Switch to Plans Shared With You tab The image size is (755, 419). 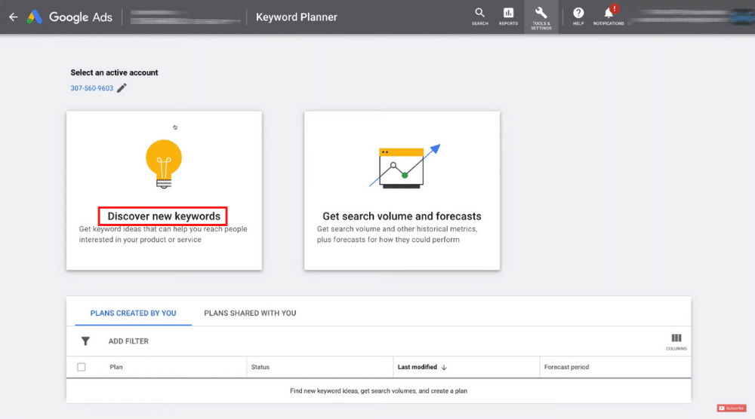click(250, 313)
